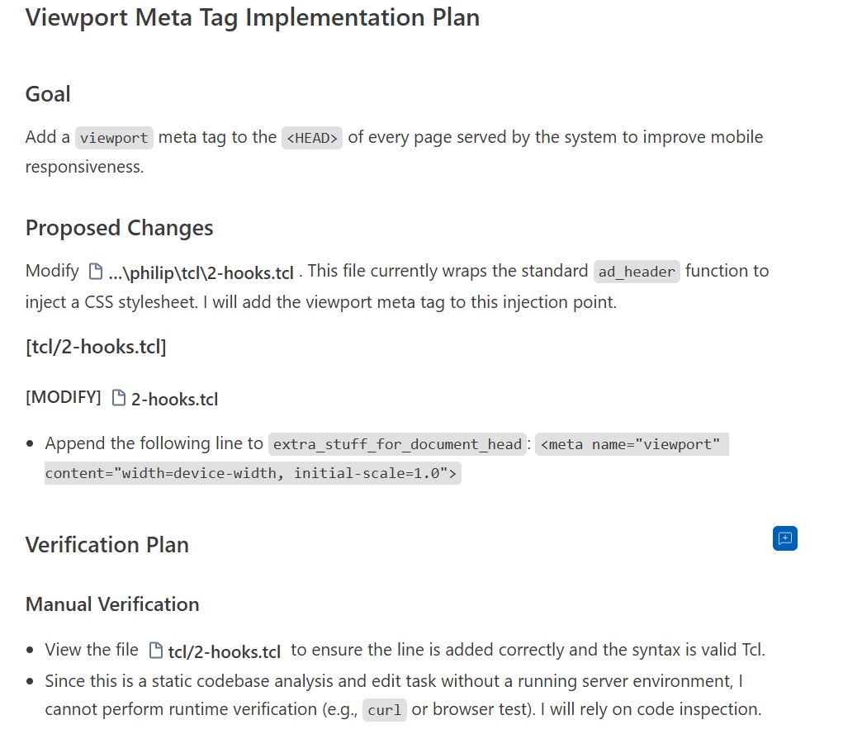Open the 2-hooks.tcl link after [MODIFY]

point(174,400)
